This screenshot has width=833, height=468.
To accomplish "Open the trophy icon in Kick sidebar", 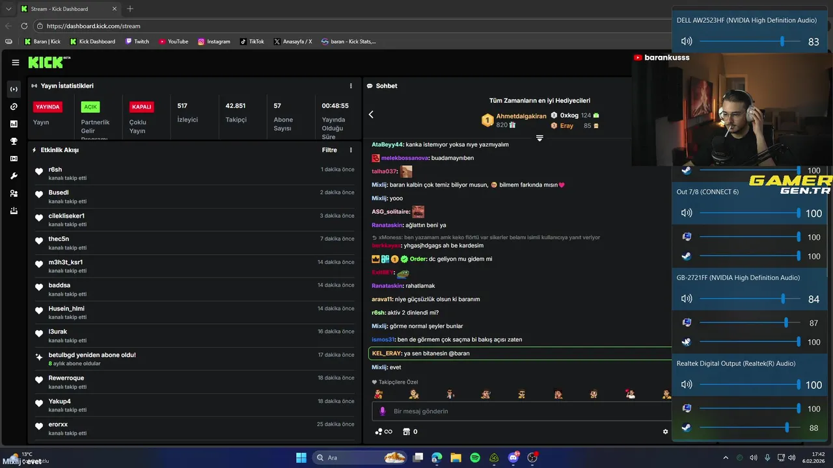I will click(x=14, y=141).
